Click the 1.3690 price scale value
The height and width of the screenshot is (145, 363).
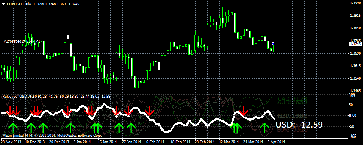(355, 53)
